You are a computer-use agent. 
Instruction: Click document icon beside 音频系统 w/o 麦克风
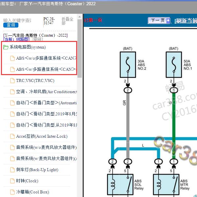pyautogui.click(x=12, y=148)
